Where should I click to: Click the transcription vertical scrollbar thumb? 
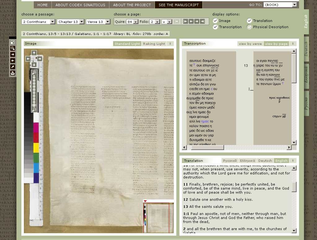click(x=294, y=68)
